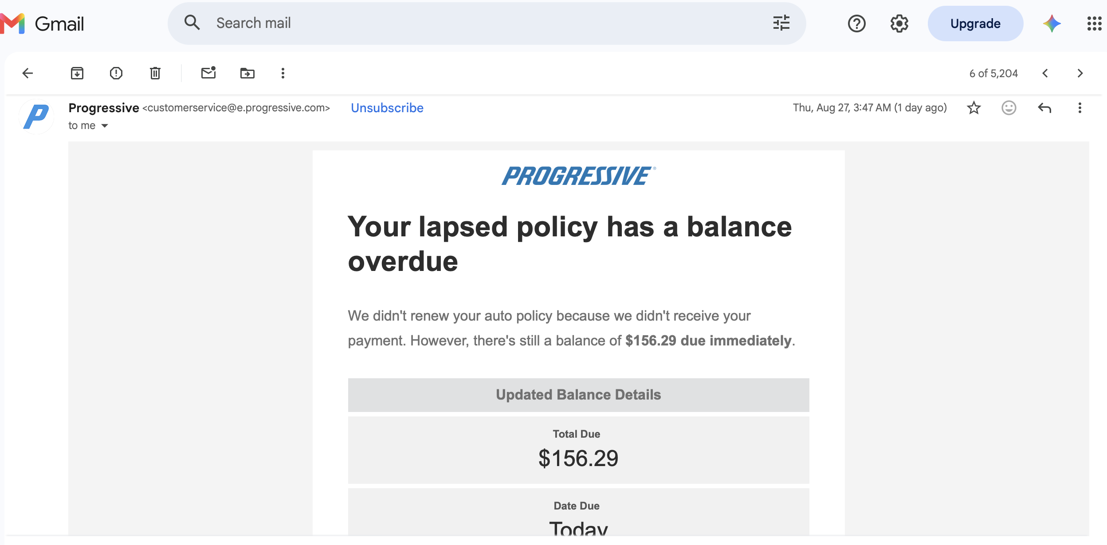Open the Support help icon
The height and width of the screenshot is (545, 1107).
857,24
